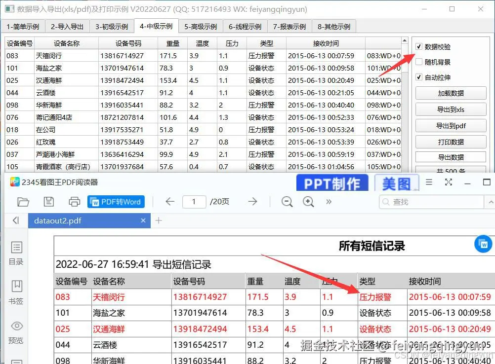The width and height of the screenshot is (495, 364).
Task: Click the PDF转Word conversion icon
Action: [116, 201]
